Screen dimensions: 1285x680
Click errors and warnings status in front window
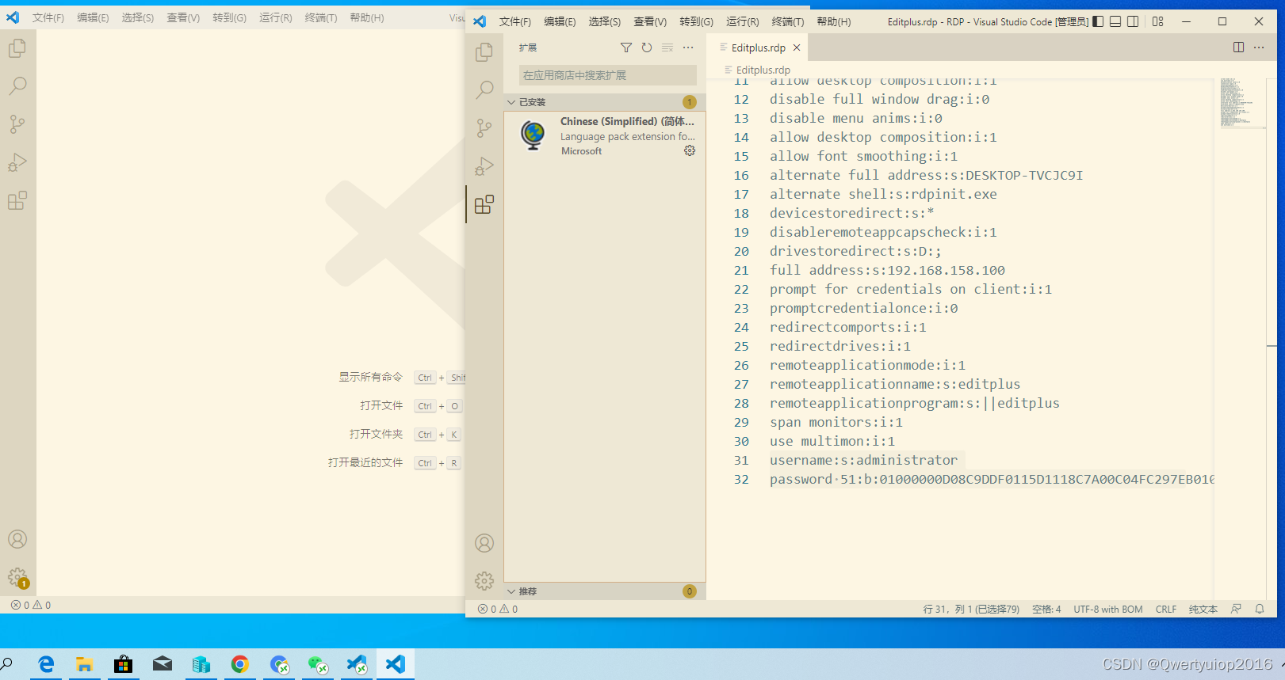tap(498, 609)
